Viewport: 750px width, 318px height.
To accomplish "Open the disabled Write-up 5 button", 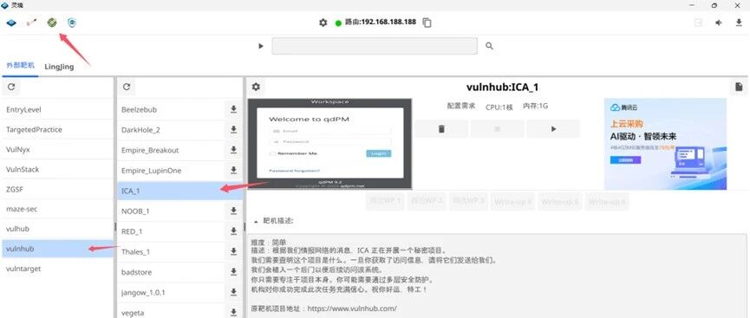I will [560, 202].
